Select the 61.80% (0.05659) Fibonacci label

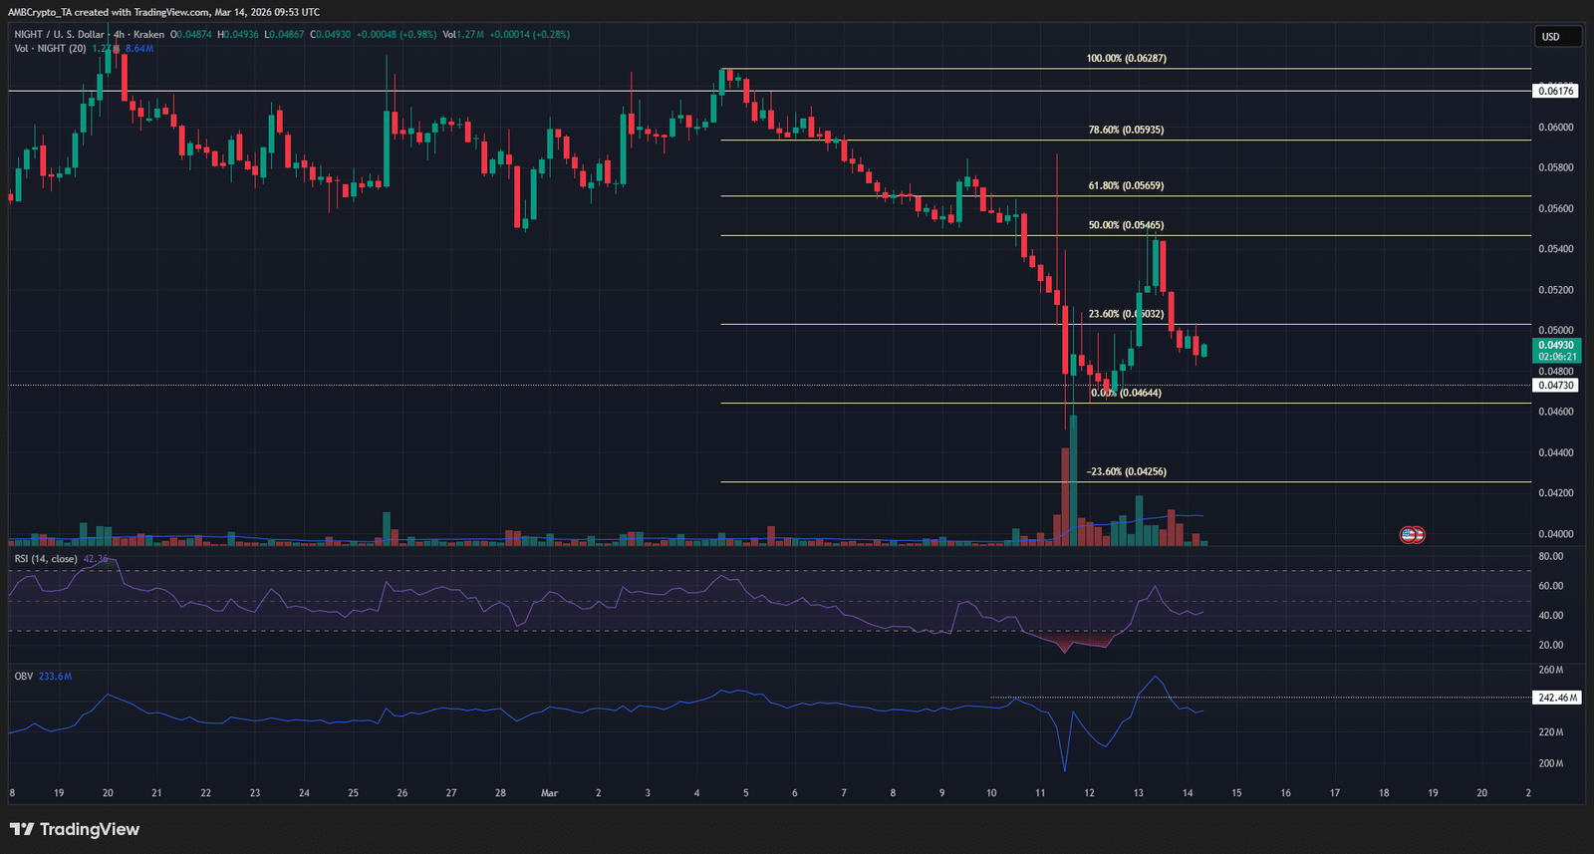[1126, 186]
